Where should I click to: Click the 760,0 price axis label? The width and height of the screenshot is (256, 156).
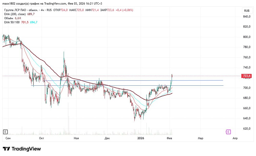click(247, 57)
